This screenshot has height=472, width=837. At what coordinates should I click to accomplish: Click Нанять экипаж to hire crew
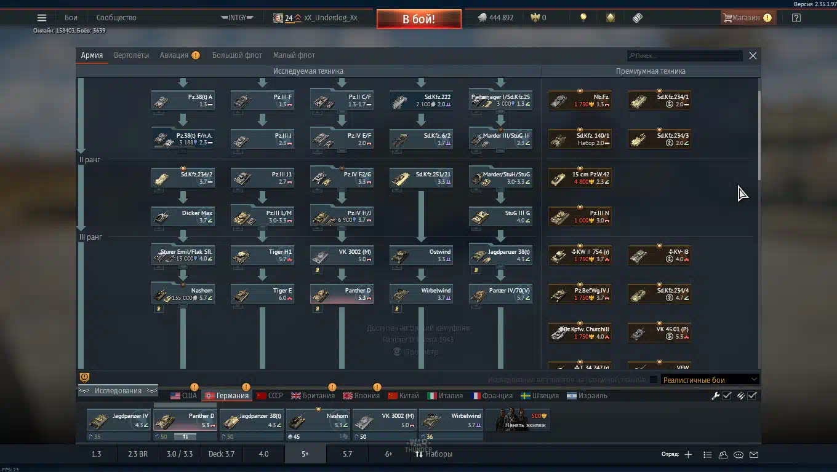518,420
